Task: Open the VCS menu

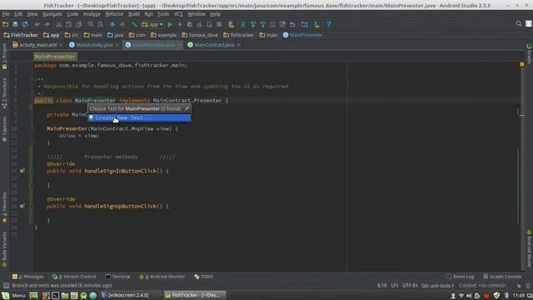Action: [178, 14]
